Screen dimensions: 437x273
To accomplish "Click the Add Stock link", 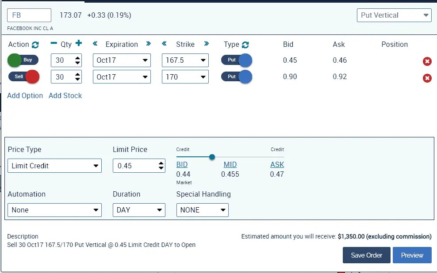I will click(x=65, y=95).
